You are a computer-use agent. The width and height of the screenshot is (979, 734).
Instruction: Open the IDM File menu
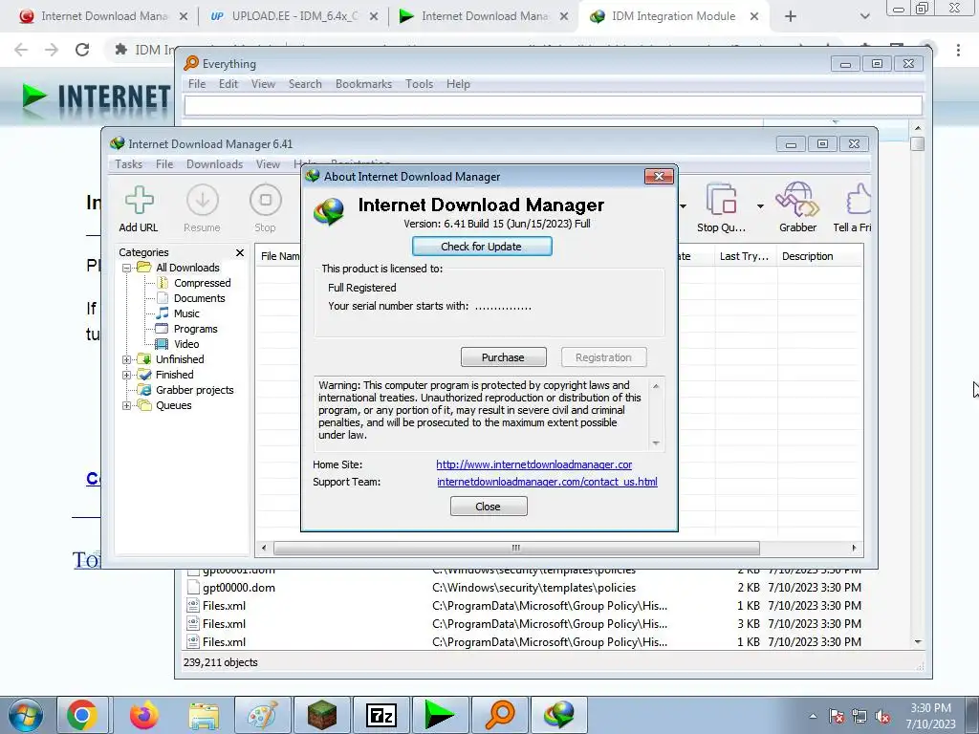pos(164,164)
